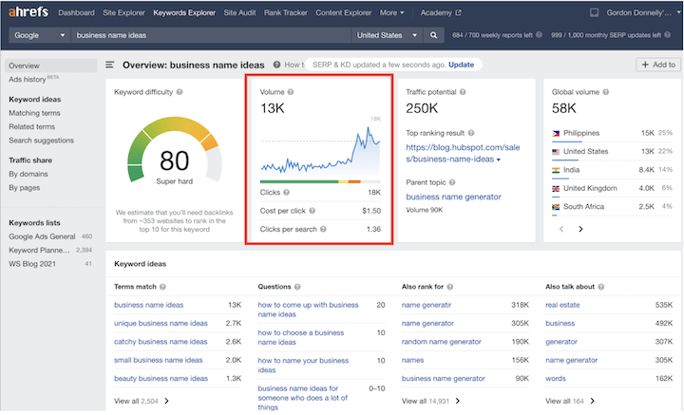This screenshot has width=684, height=415.
Task: Click the help icon next to Global volume
Action: click(606, 92)
